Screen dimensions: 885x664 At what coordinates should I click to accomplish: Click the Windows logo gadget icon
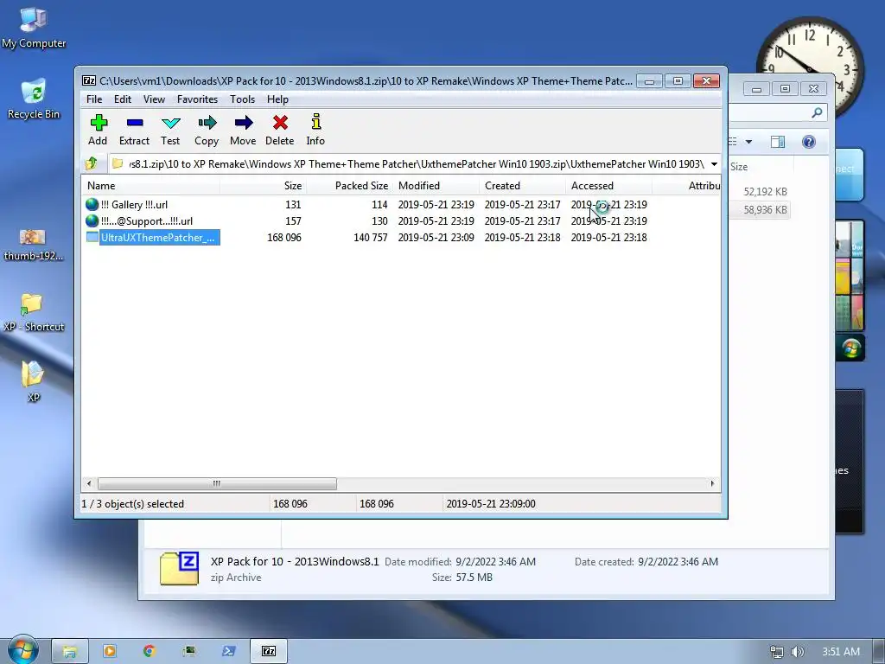pos(850,348)
